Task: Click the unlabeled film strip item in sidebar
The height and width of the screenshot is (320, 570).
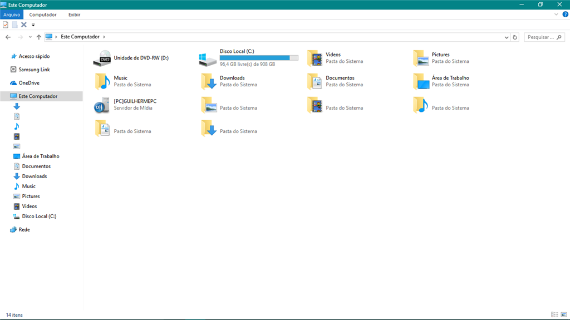Action: tap(17, 136)
